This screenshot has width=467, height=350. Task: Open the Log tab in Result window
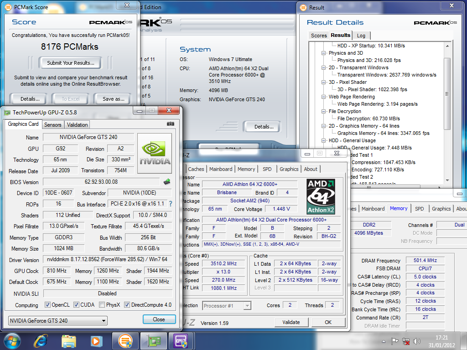361,36
